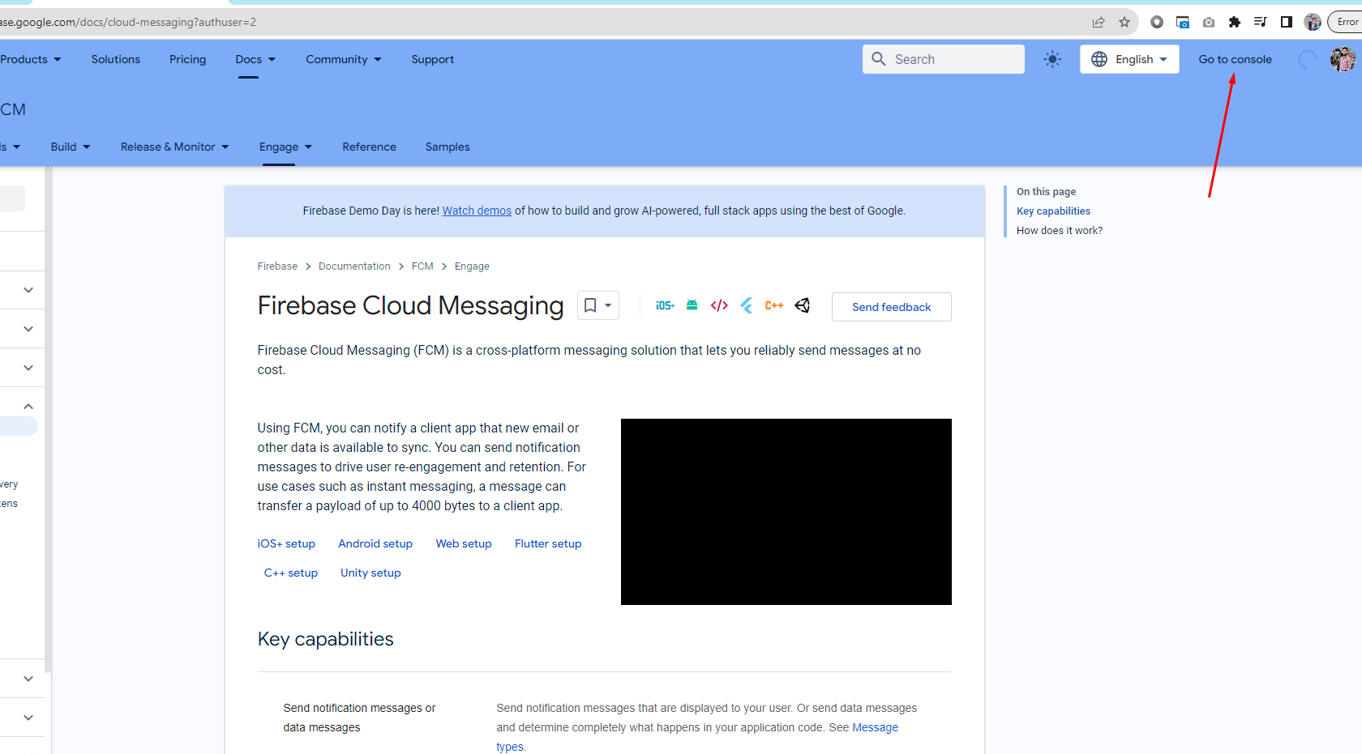This screenshot has width=1362, height=754.
Task: Click the Unity platform icon
Action: [x=802, y=305]
